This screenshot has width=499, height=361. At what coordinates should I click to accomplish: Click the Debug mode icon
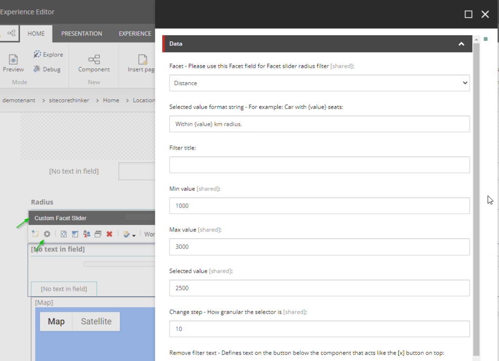(36, 69)
